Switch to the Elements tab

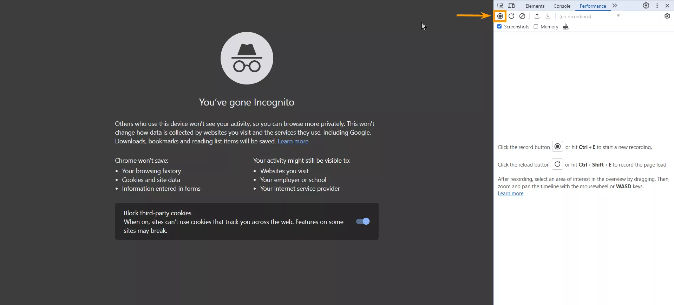click(x=535, y=6)
